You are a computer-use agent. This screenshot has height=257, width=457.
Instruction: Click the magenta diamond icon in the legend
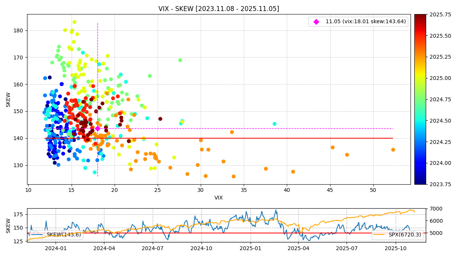click(316, 22)
